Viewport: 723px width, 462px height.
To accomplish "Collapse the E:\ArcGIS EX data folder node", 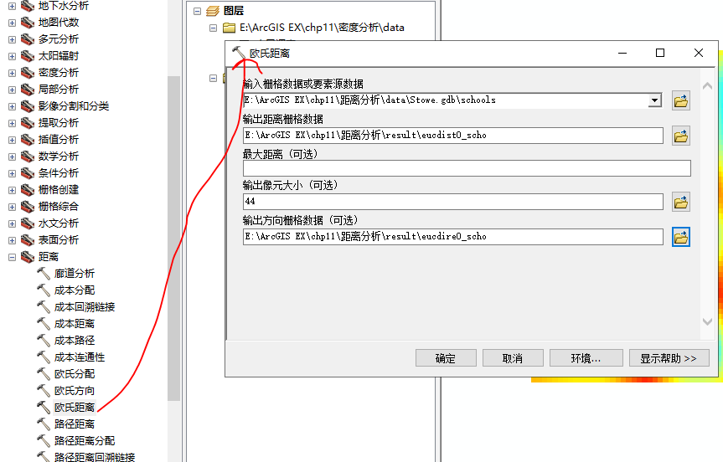I will coord(213,28).
